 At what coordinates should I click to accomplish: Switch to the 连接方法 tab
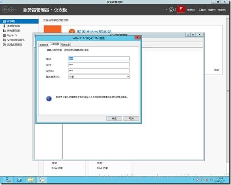44,45
